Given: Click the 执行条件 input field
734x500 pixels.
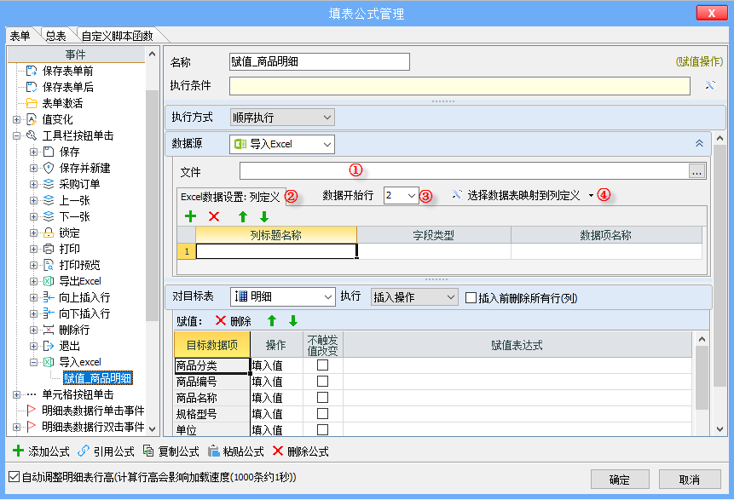Looking at the screenshot, I should [459, 86].
